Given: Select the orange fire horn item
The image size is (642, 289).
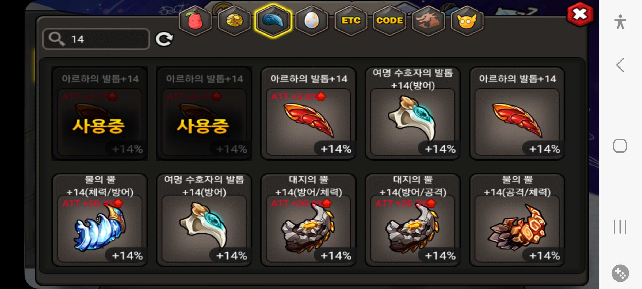Looking at the screenshot, I should 517,220.
